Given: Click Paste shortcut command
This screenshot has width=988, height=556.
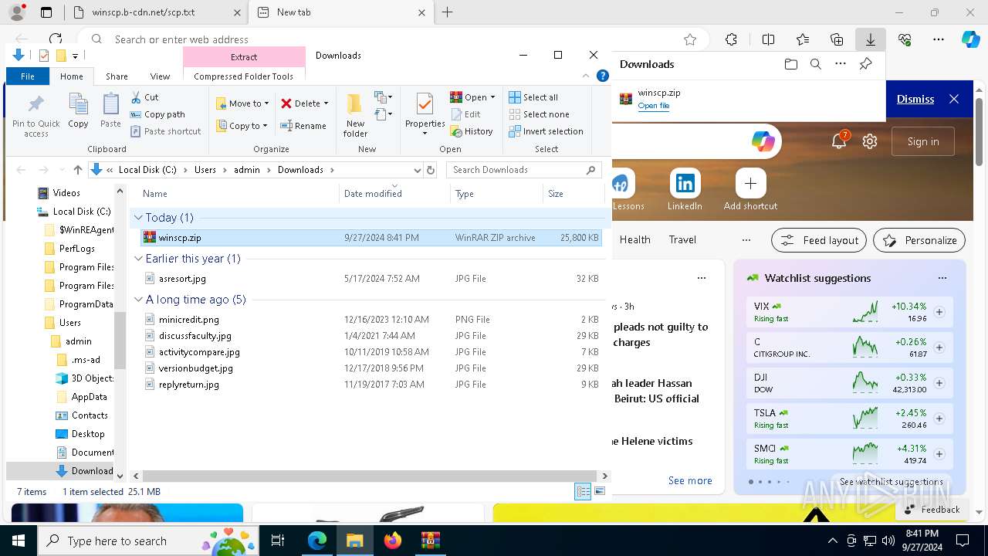Looking at the screenshot, I should pos(165,131).
